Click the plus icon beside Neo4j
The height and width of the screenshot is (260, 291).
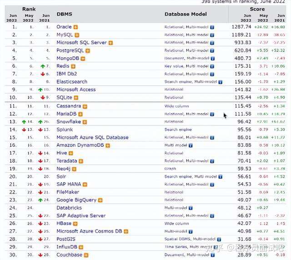(x=74, y=169)
